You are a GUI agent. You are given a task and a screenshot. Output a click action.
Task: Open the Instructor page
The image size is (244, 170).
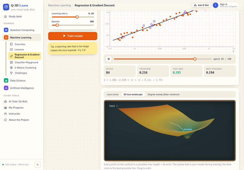point(21,114)
